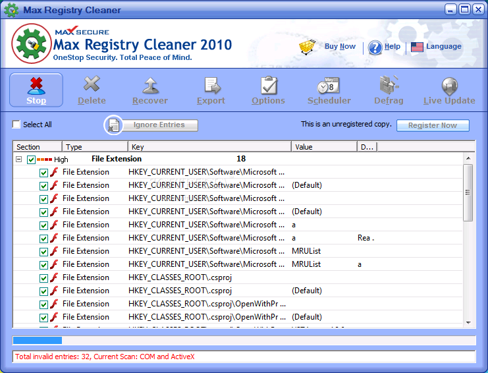The image size is (488, 373).
Task: Click red icon of the Rea . row
Action: [54, 238]
